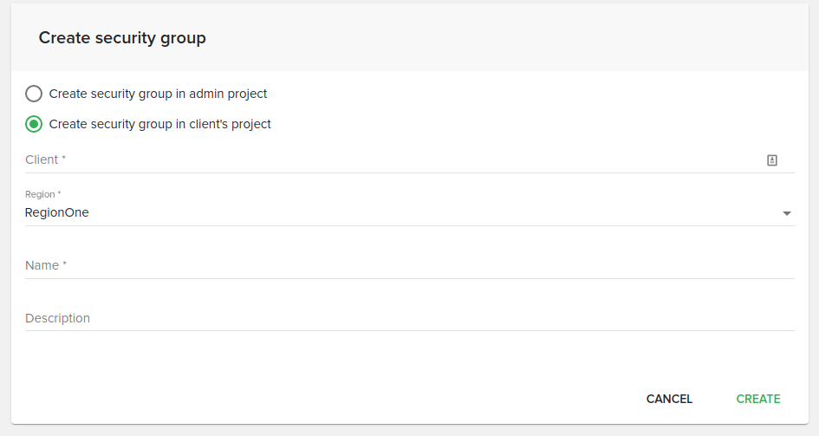The width and height of the screenshot is (819, 436).
Task: Click the 'Create security group' dialog title
Action: pyautogui.click(x=122, y=38)
